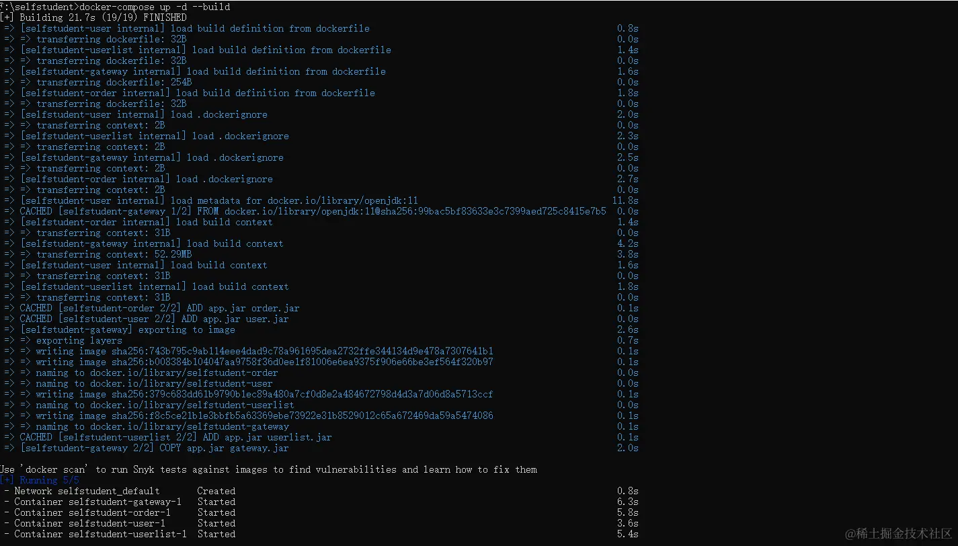Image resolution: width=958 pixels, height=546 pixels.
Task: Click 'transferring dockerfile: 254B' line
Action: [x=97, y=82]
